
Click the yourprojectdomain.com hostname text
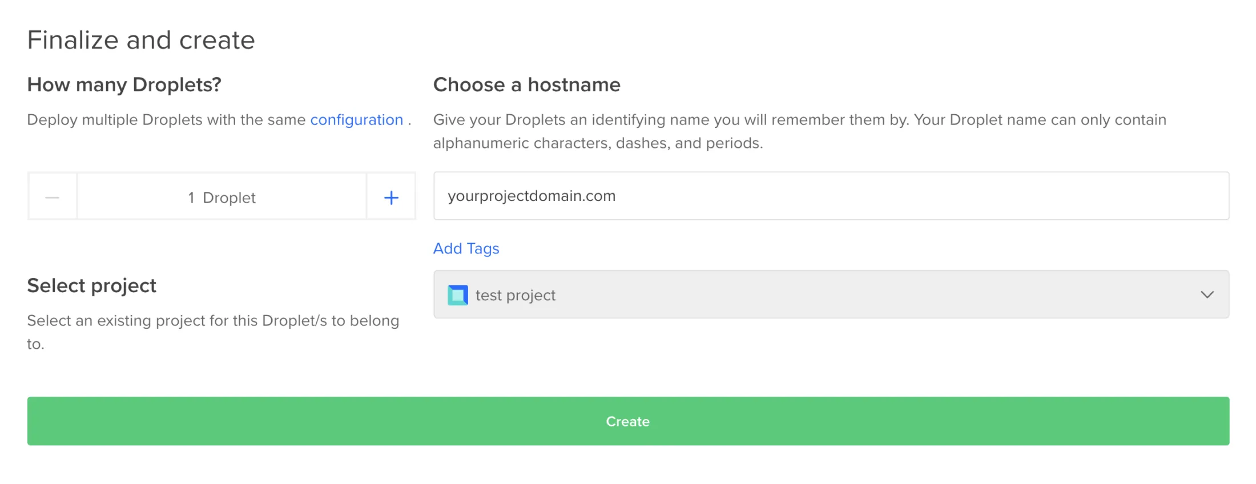(531, 196)
